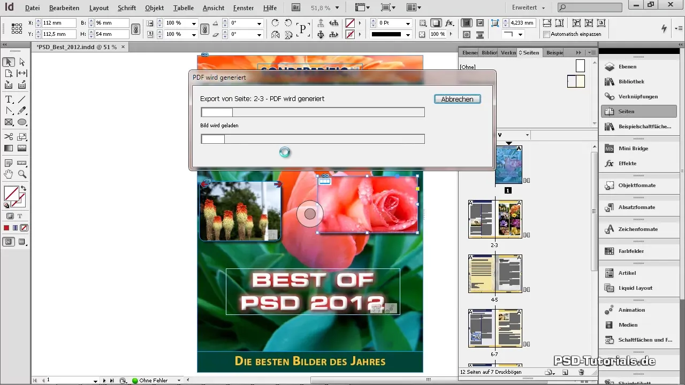685x385 pixels.
Task: Open 'Ohne Fehler' preflight dropdown
Action: (x=179, y=380)
